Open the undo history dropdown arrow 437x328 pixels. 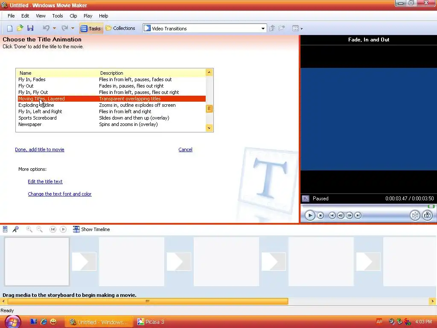[54, 28]
